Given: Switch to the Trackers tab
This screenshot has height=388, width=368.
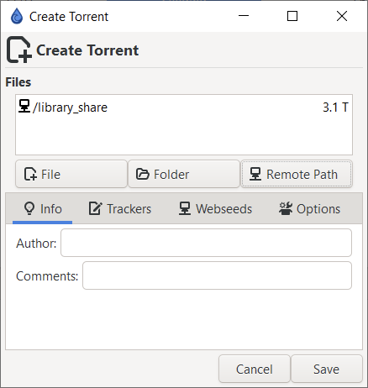Looking at the screenshot, I should pyautogui.click(x=120, y=209).
